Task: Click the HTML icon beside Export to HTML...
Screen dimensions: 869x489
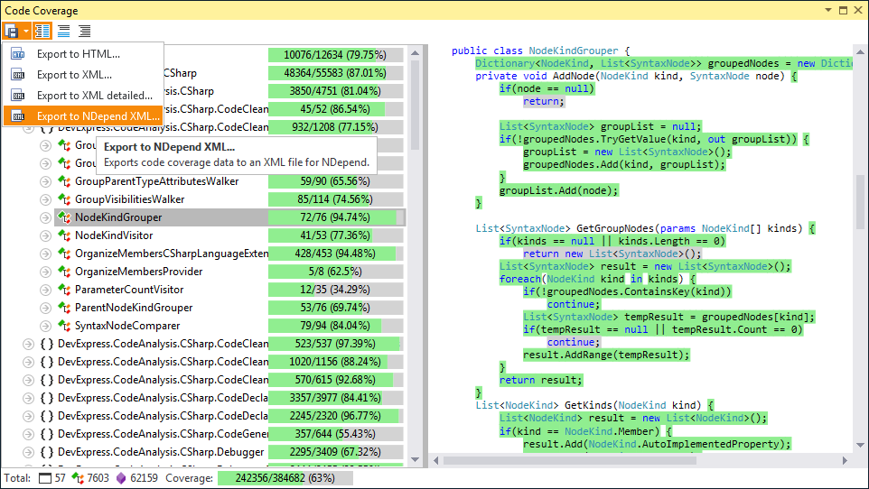Action: (18, 54)
